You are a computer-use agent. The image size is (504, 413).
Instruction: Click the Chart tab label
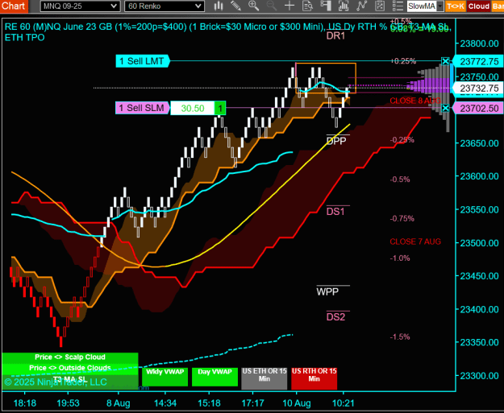click(14, 6)
